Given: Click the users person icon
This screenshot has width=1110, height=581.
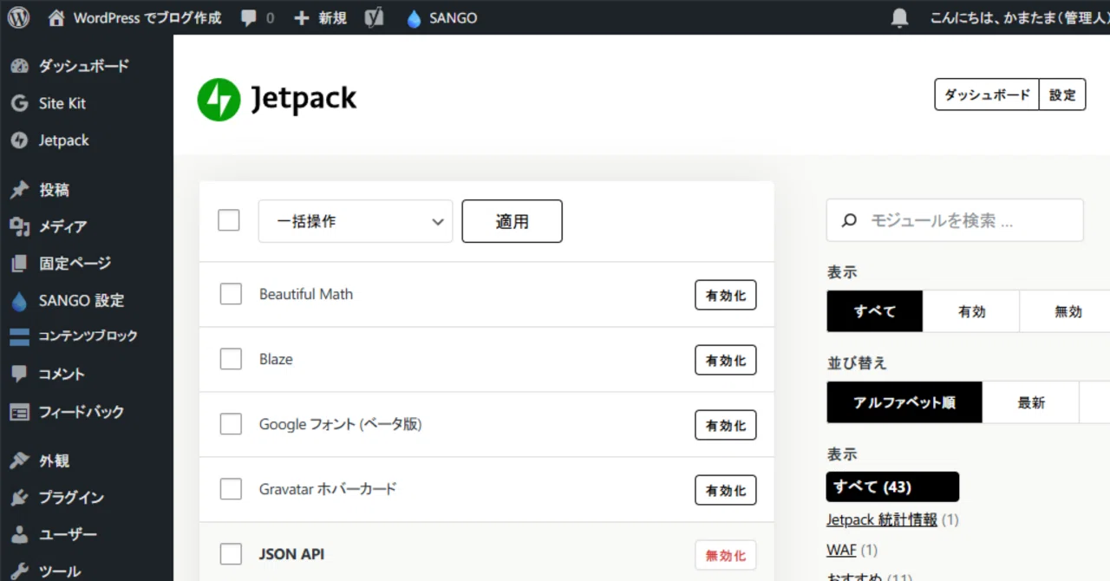Looking at the screenshot, I should pyautogui.click(x=19, y=535).
